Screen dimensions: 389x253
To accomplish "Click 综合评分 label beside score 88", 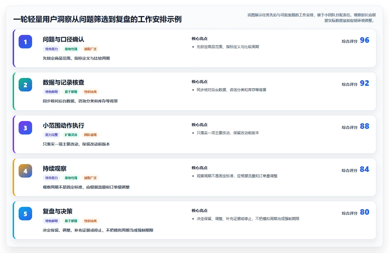I will [x=350, y=127].
